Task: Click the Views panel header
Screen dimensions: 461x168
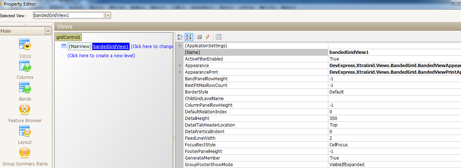Action: coord(257,26)
